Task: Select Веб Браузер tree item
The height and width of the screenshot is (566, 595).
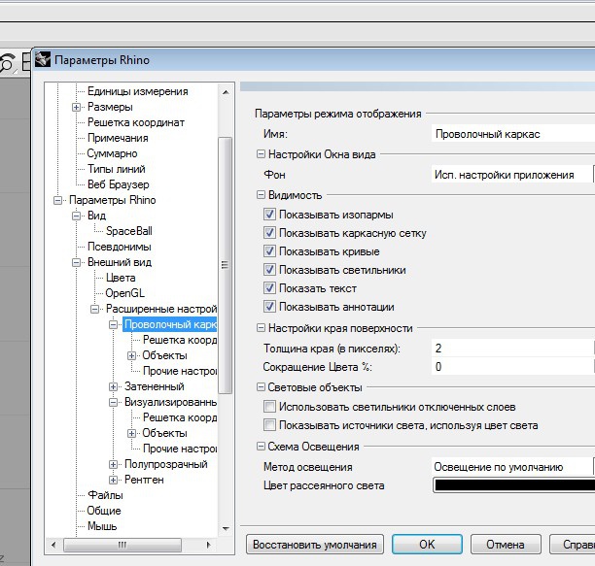Action: pyautogui.click(x=119, y=184)
